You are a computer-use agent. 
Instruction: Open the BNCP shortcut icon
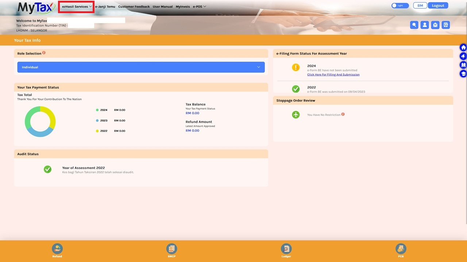click(171, 249)
